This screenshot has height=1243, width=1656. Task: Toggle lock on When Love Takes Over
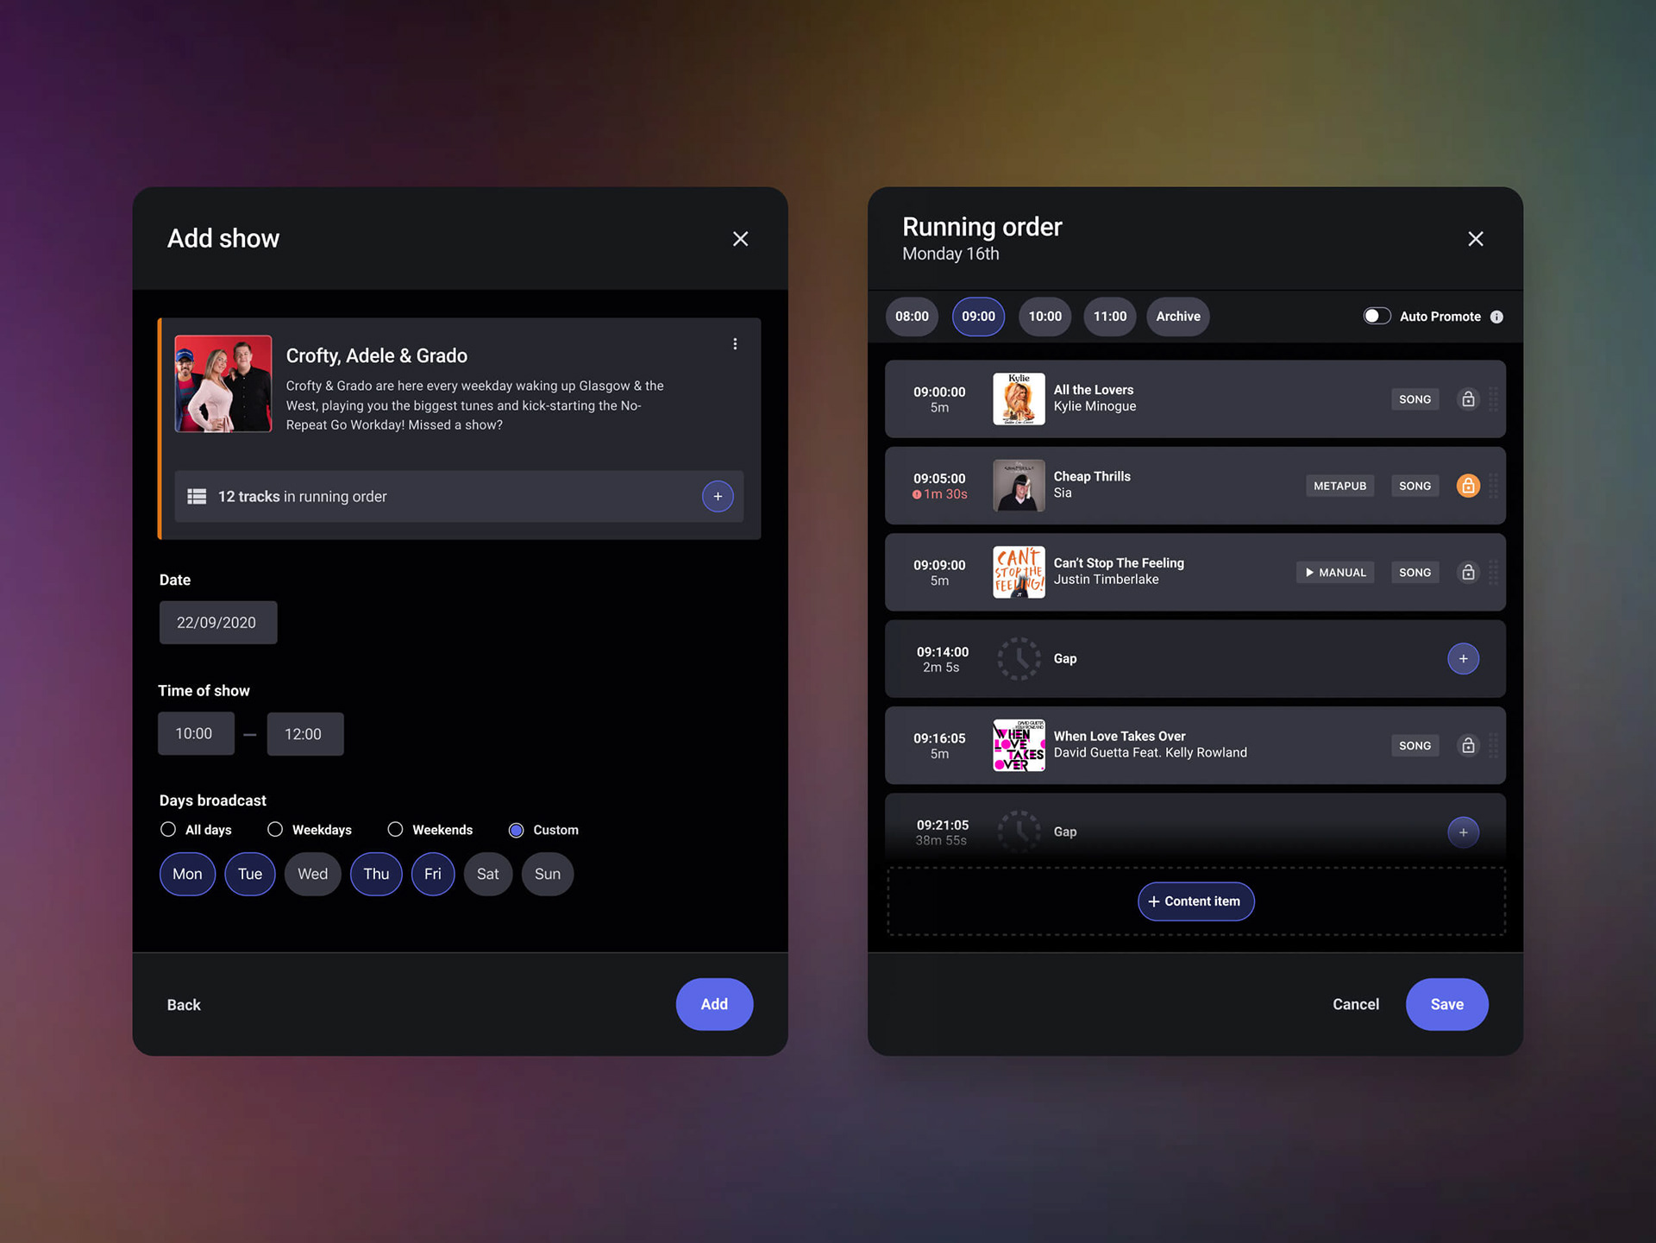click(1468, 745)
